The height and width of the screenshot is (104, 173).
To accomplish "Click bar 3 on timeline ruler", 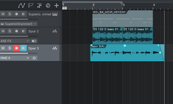I will (124, 5).
